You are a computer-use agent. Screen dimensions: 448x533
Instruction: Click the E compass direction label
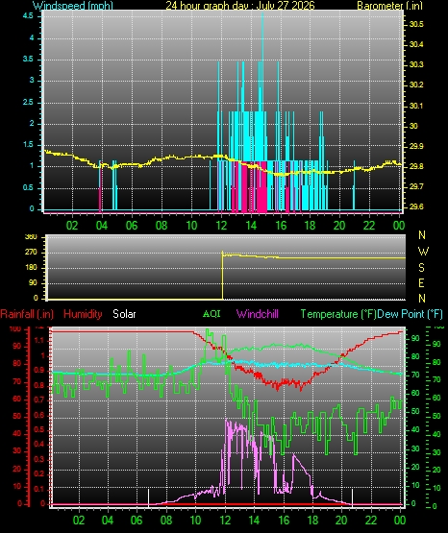[x=421, y=282]
